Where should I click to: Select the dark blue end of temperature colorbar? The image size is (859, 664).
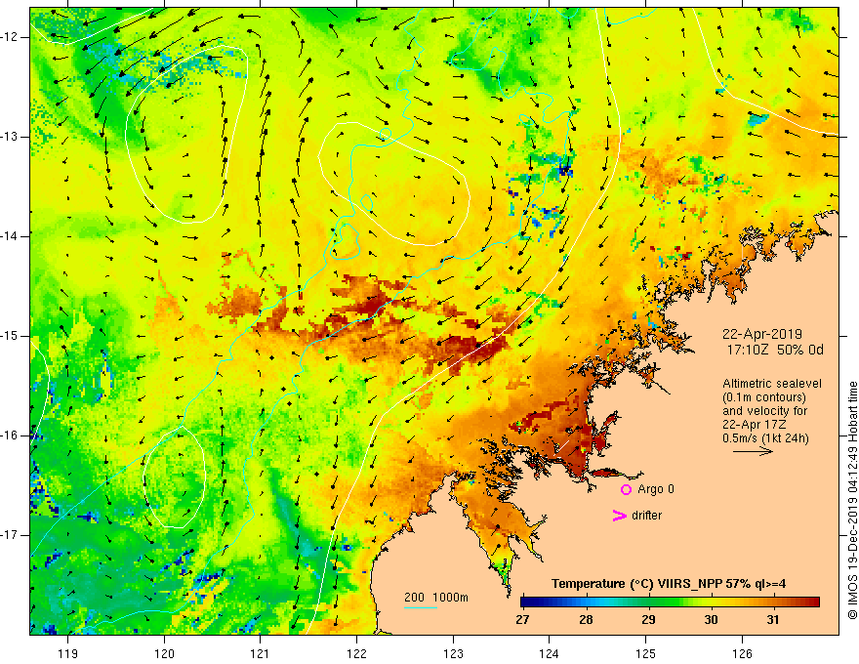(x=527, y=602)
